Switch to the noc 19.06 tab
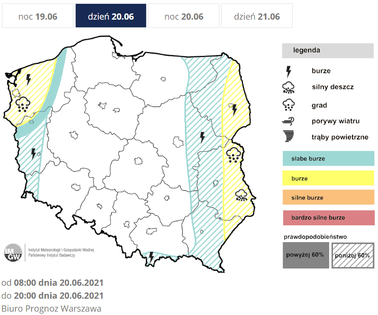 pyautogui.click(x=37, y=16)
